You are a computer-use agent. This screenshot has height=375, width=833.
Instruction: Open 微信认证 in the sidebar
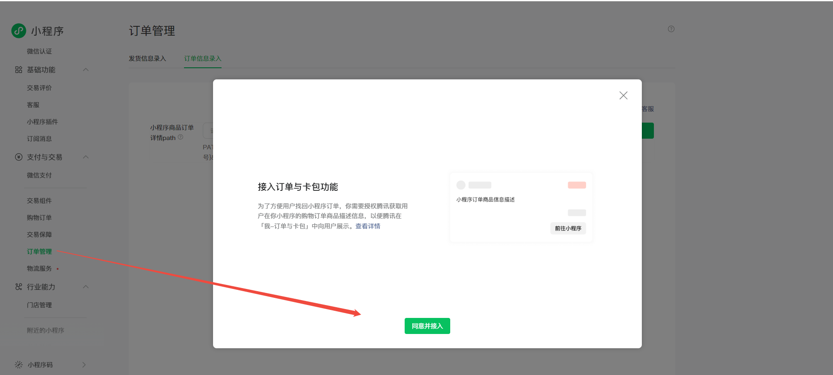click(x=39, y=51)
